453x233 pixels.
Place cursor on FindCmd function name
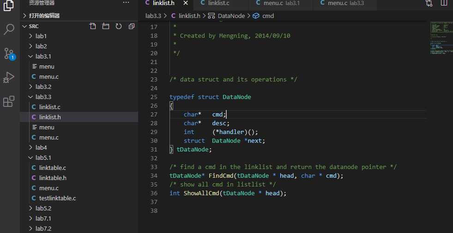point(221,176)
